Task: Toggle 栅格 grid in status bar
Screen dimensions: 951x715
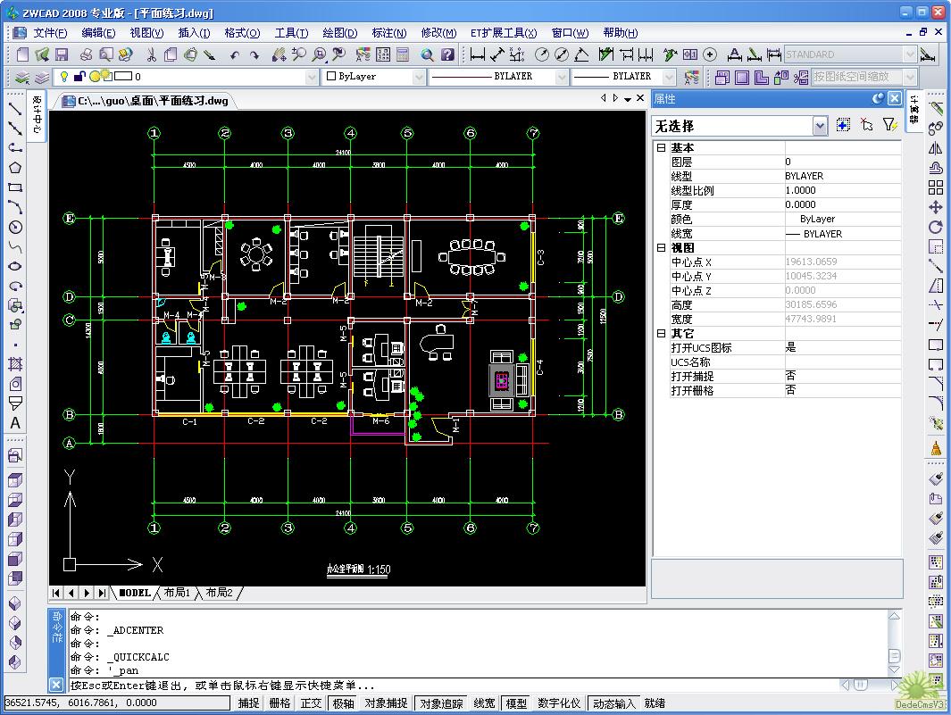Action: coord(279,703)
